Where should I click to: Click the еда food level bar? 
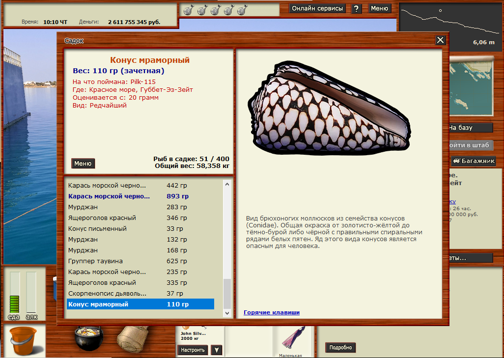[x=14, y=292]
